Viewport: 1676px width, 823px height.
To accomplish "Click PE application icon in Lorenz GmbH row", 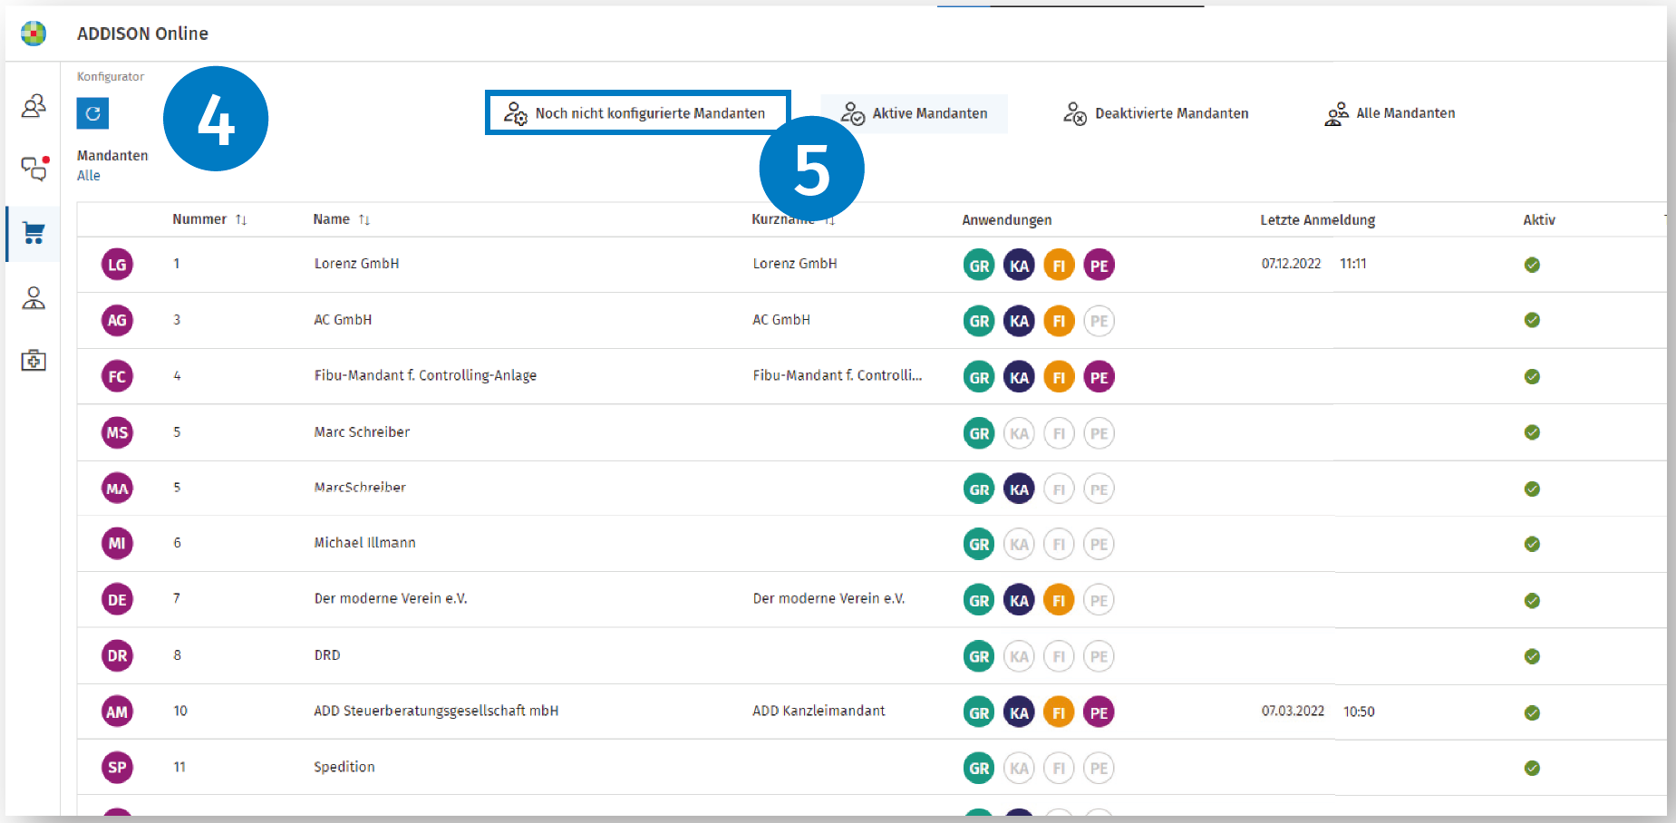I will (x=1099, y=265).
